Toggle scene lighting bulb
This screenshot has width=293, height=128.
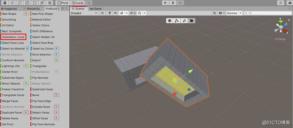pyautogui.click(x=110, y=13)
